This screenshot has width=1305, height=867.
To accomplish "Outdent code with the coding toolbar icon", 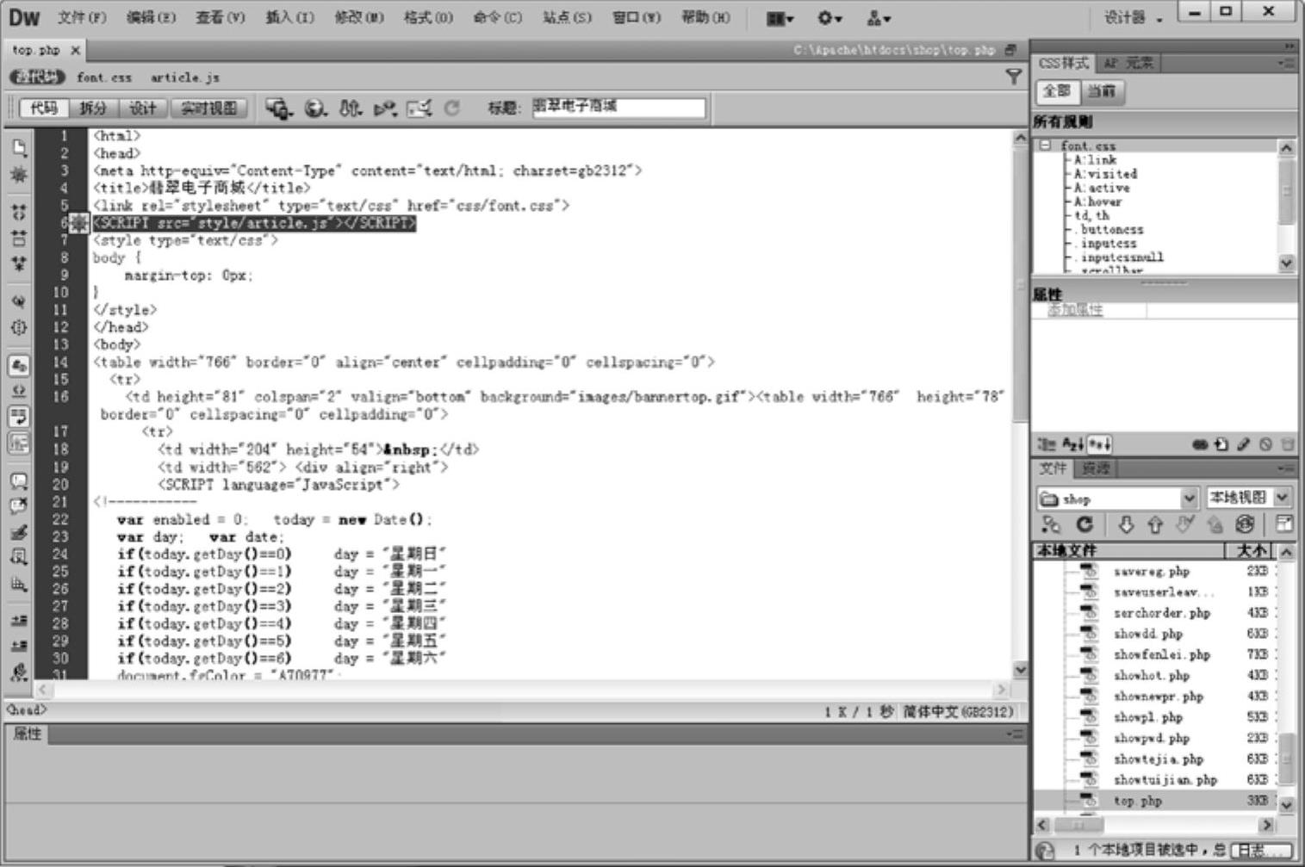I will pos(18,646).
